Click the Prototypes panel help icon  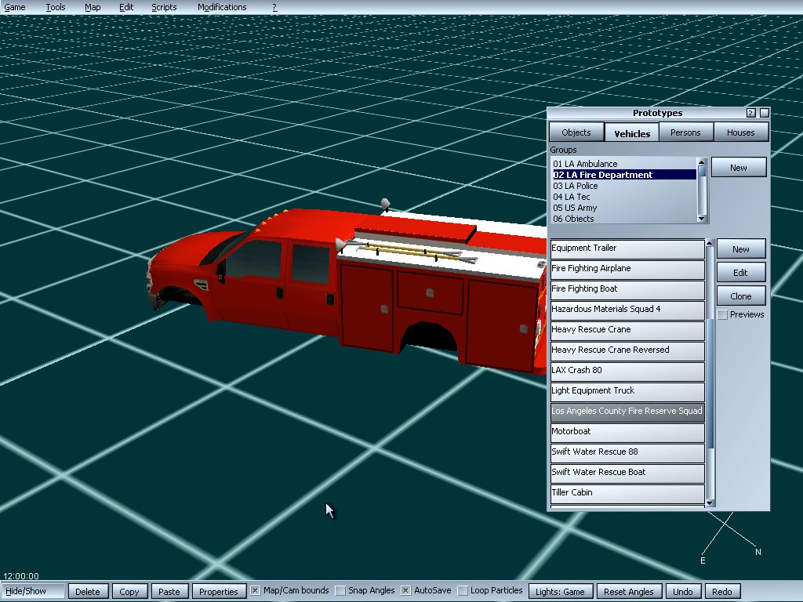tap(750, 113)
